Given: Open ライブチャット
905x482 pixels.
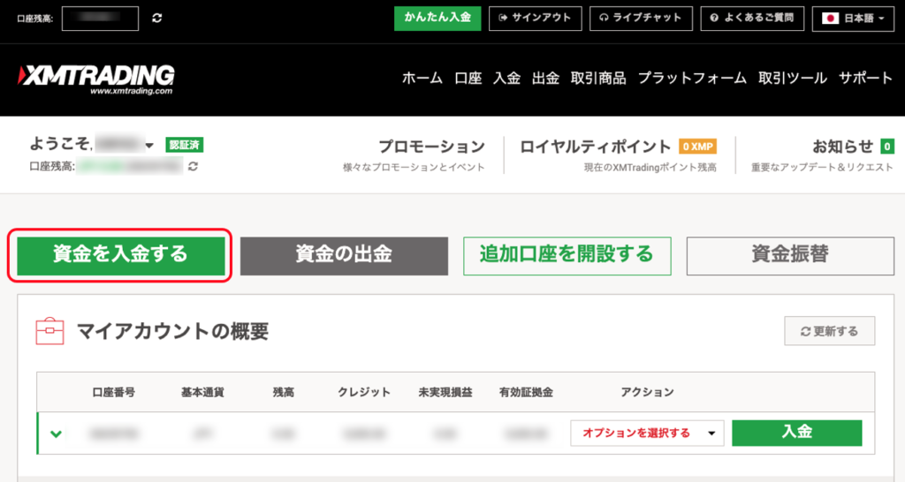Looking at the screenshot, I should (641, 19).
